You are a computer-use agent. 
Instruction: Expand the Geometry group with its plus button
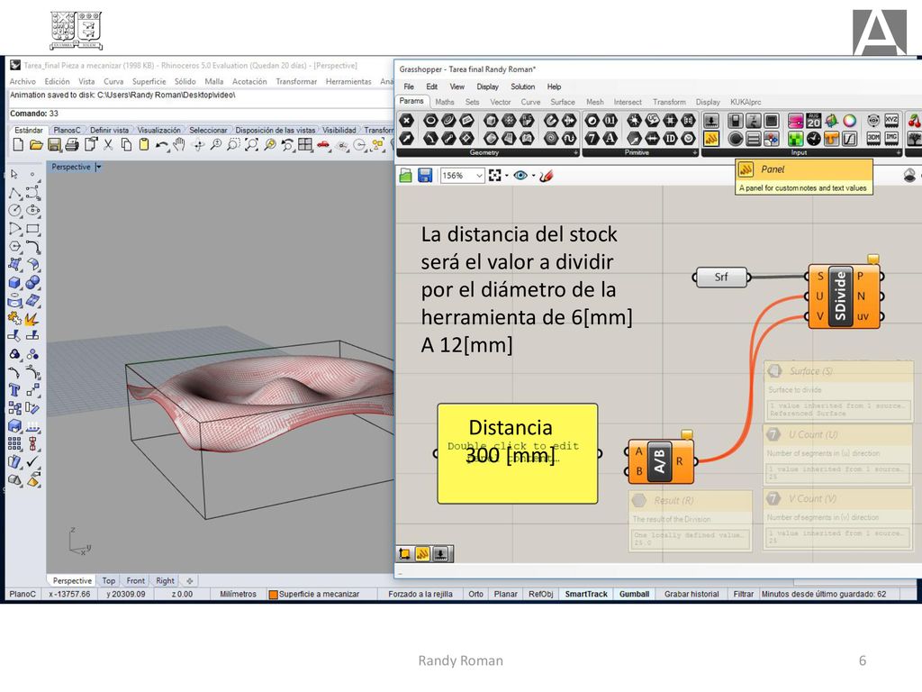(x=575, y=153)
